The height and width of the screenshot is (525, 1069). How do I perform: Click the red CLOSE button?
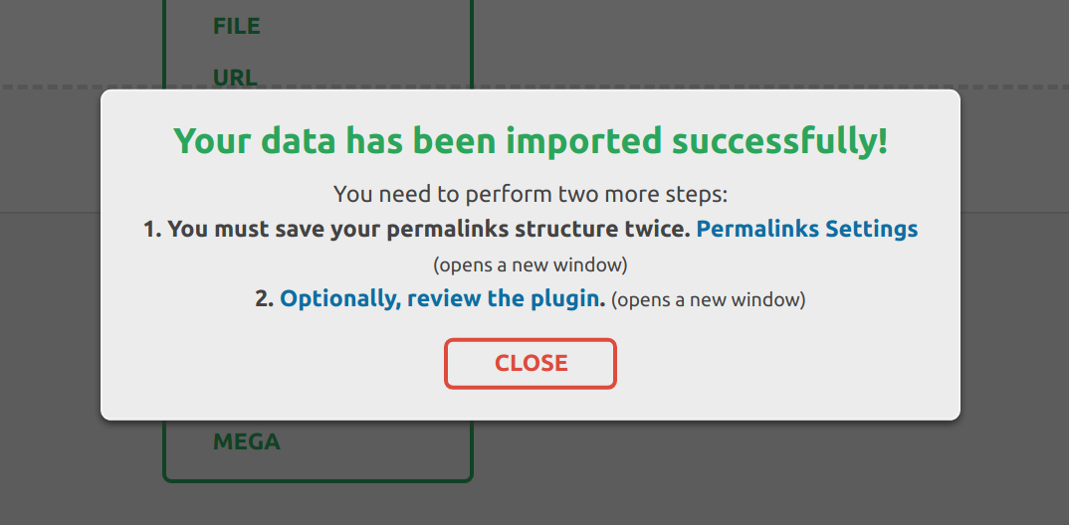click(531, 364)
